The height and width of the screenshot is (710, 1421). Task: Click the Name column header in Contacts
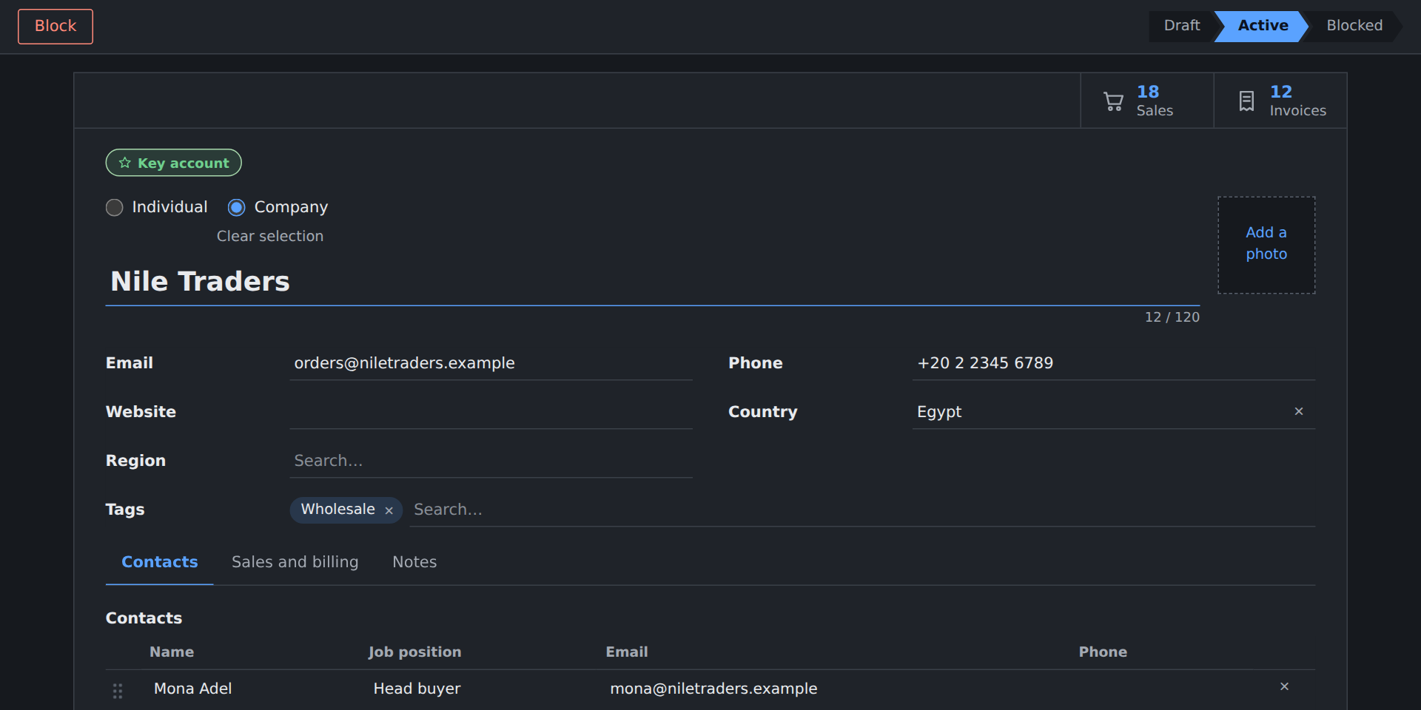point(172,652)
